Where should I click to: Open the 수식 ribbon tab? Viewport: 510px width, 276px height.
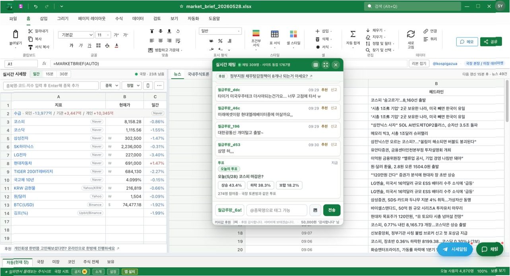[x=119, y=19]
